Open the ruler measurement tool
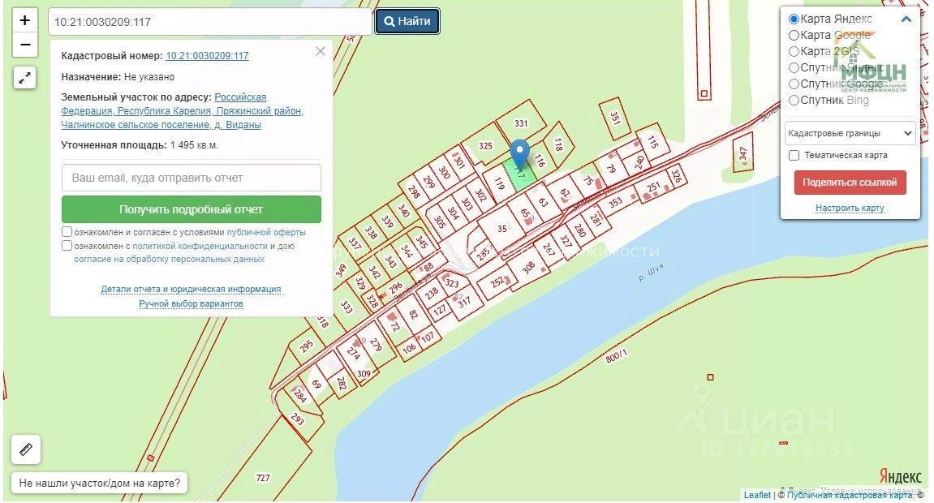Viewport: 934px width, 503px height. pos(26,449)
